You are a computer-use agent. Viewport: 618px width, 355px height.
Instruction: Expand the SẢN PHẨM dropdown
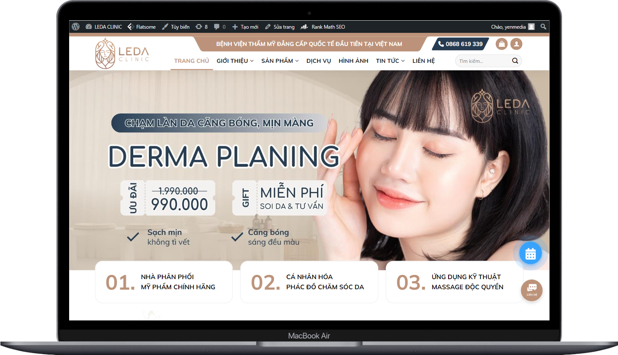click(280, 61)
